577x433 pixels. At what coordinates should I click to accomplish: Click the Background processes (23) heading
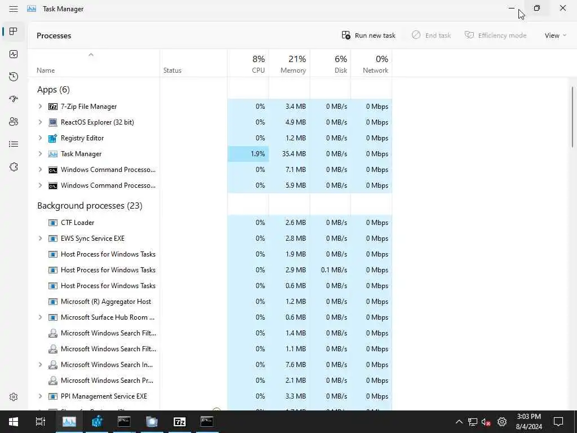pos(90,205)
